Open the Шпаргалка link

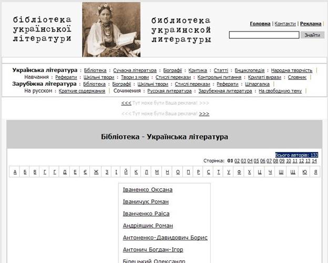click(x=257, y=84)
